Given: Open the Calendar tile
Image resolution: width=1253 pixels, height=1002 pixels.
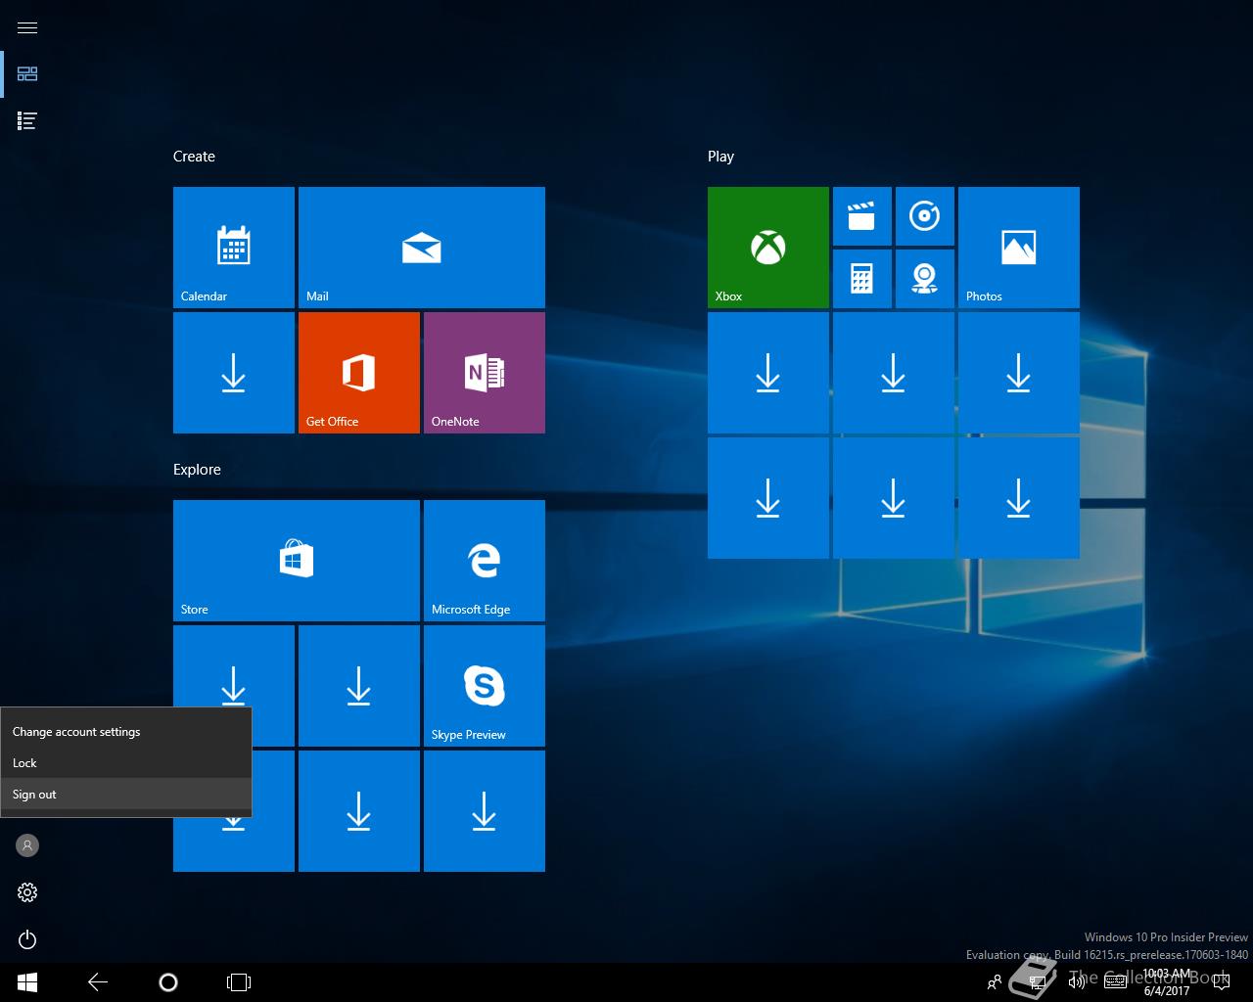Looking at the screenshot, I should [x=234, y=248].
